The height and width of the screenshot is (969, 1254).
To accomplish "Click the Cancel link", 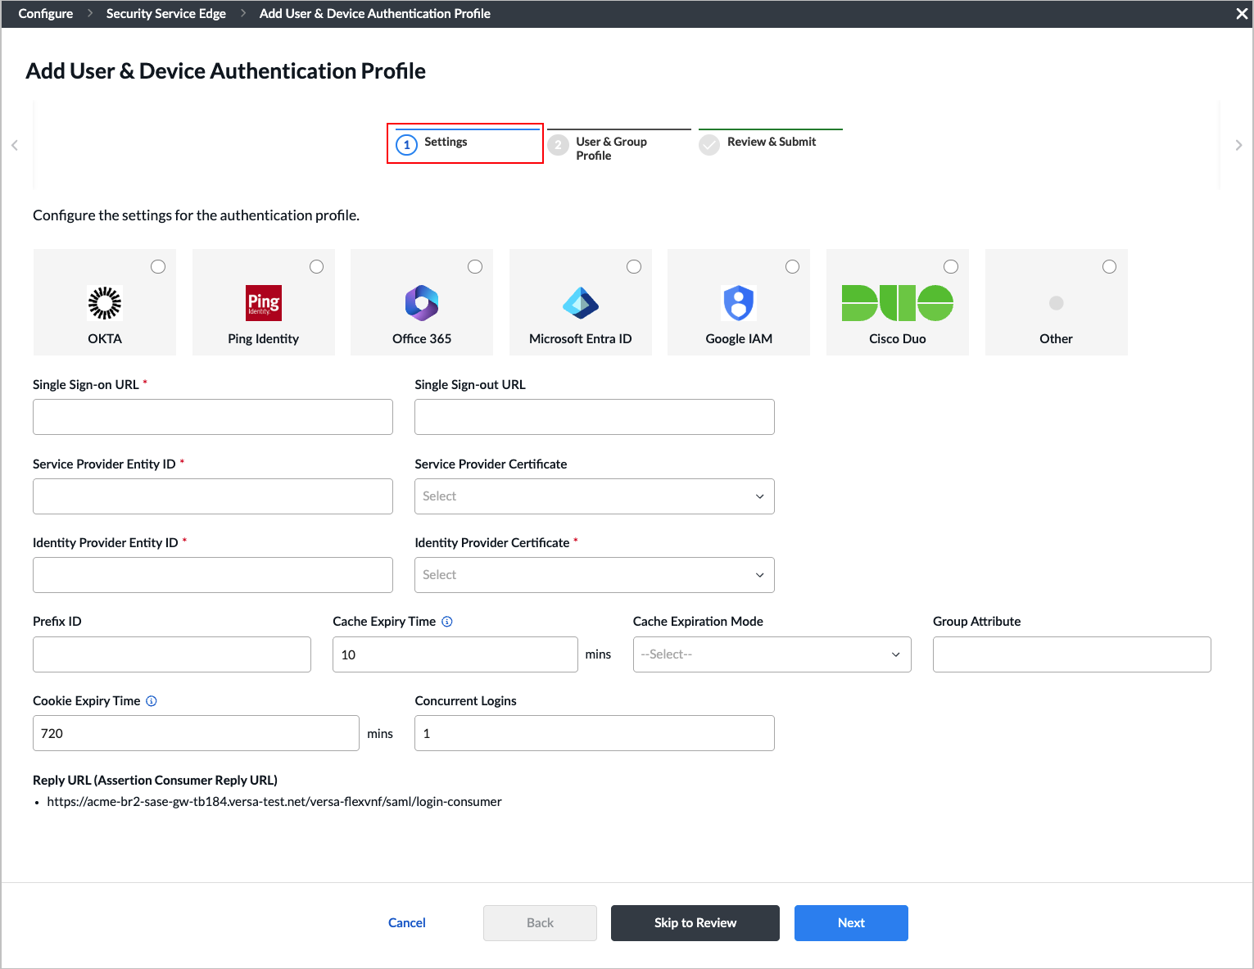I will (x=406, y=922).
